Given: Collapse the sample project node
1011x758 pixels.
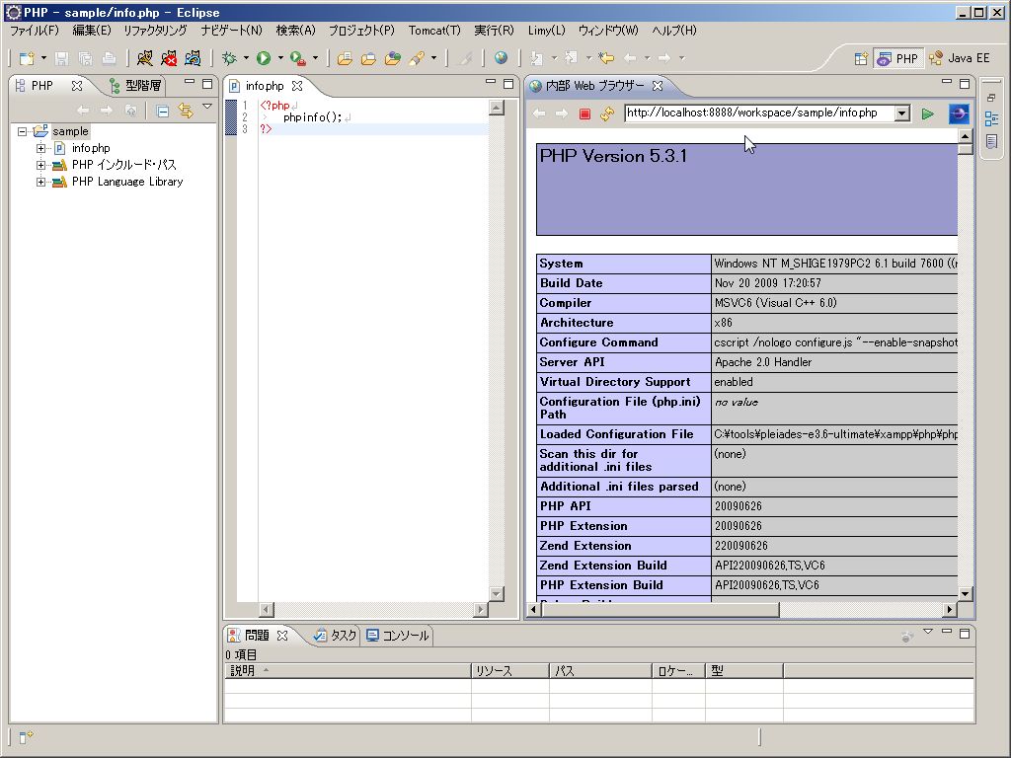Looking at the screenshot, I should point(22,131).
